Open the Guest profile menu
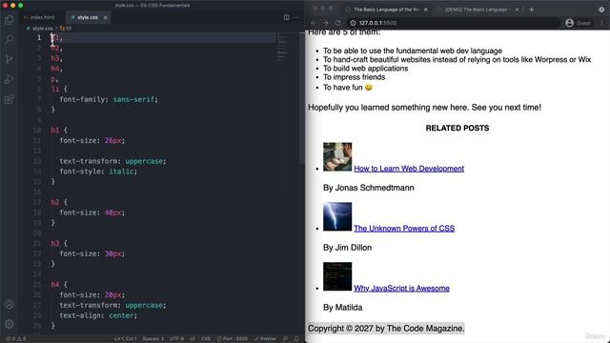This screenshot has width=610, height=343. (x=579, y=23)
